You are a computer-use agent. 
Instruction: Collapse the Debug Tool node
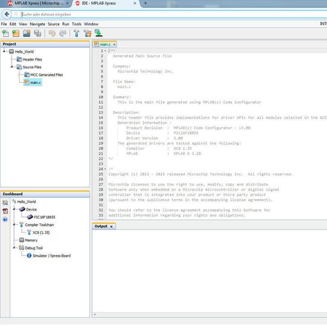click(14, 248)
